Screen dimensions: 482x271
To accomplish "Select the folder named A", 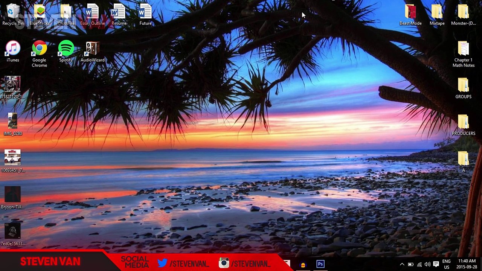I will pos(463,161).
